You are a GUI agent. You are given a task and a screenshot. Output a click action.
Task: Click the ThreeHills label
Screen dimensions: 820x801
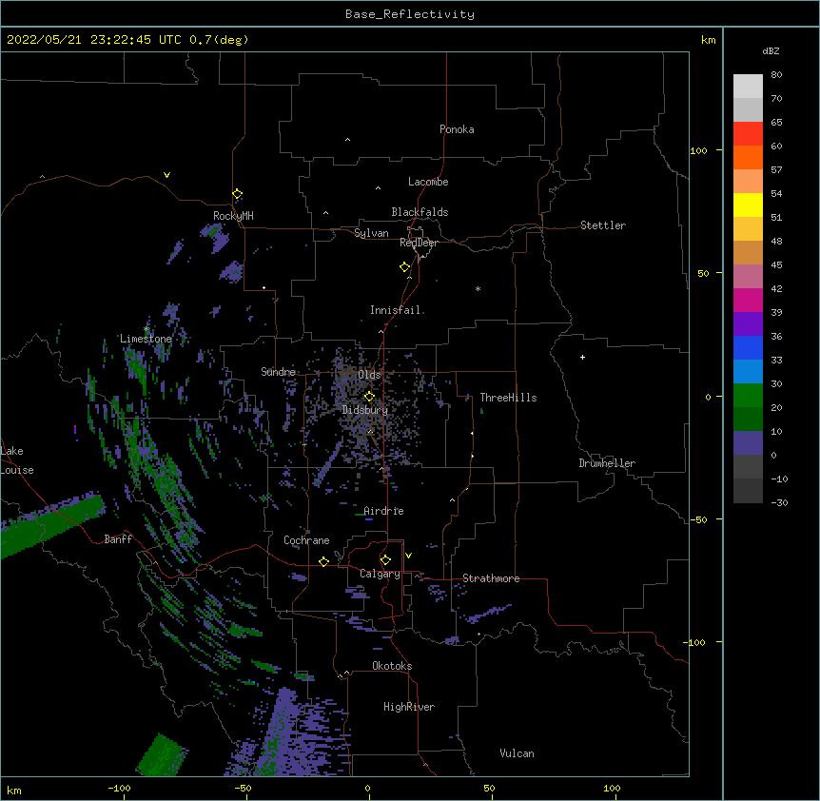pyautogui.click(x=508, y=398)
